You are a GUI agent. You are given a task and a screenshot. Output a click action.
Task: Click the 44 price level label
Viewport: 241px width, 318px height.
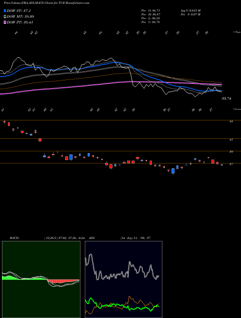tap(231, 121)
